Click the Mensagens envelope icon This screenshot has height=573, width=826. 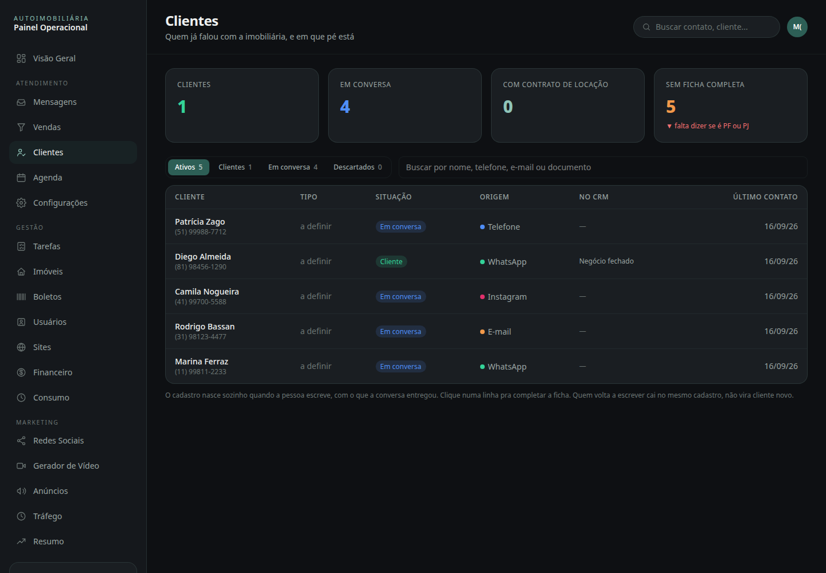click(x=21, y=102)
